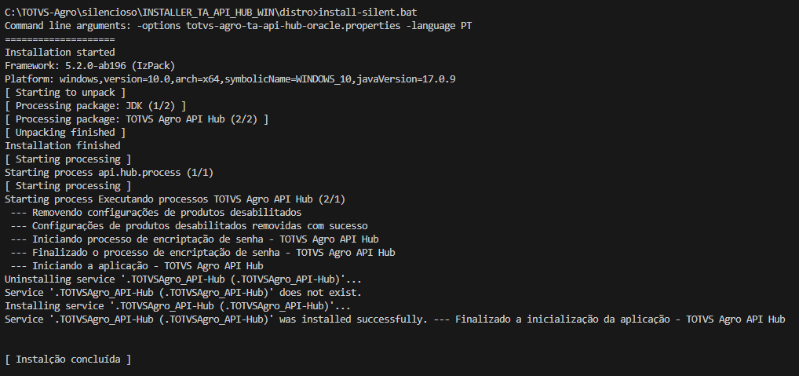Click the 'Platform: windows' information line
799x376 pixels.
[x=230, y=78]
